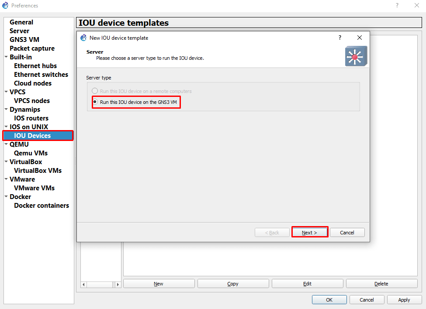Collapse the Dynamips tree section
This screenshot has height=309, width=426.
click(x=6, y=110)
